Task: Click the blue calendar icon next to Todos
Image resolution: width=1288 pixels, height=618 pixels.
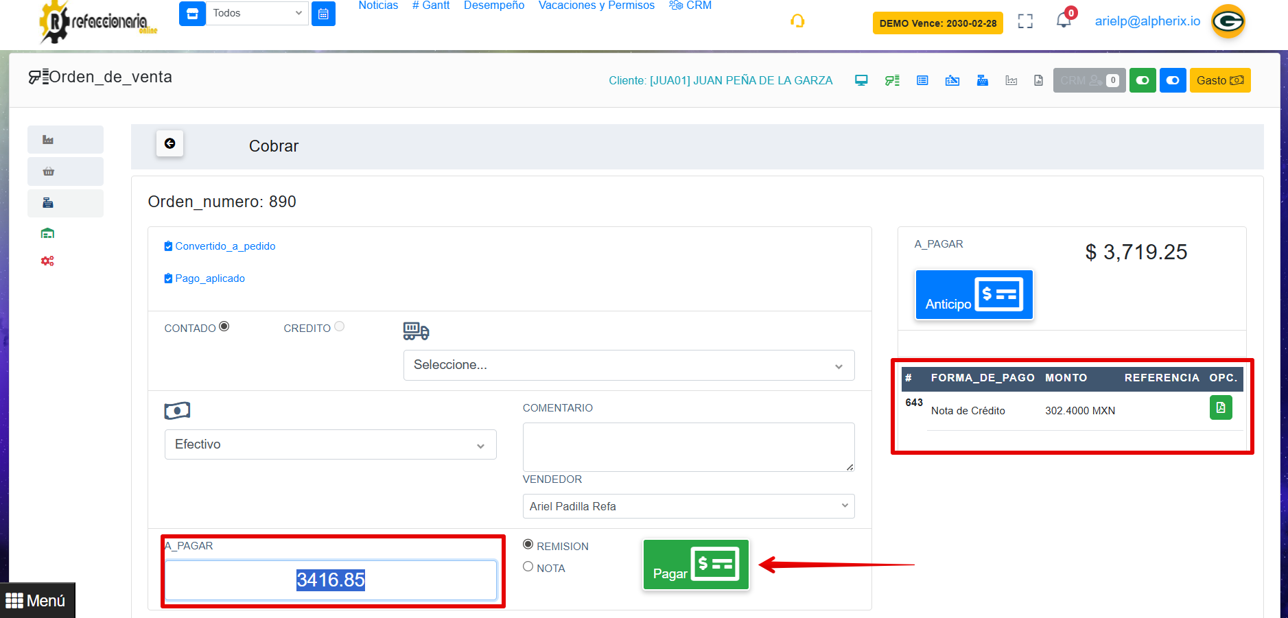Action: click(x=323, y=14)
